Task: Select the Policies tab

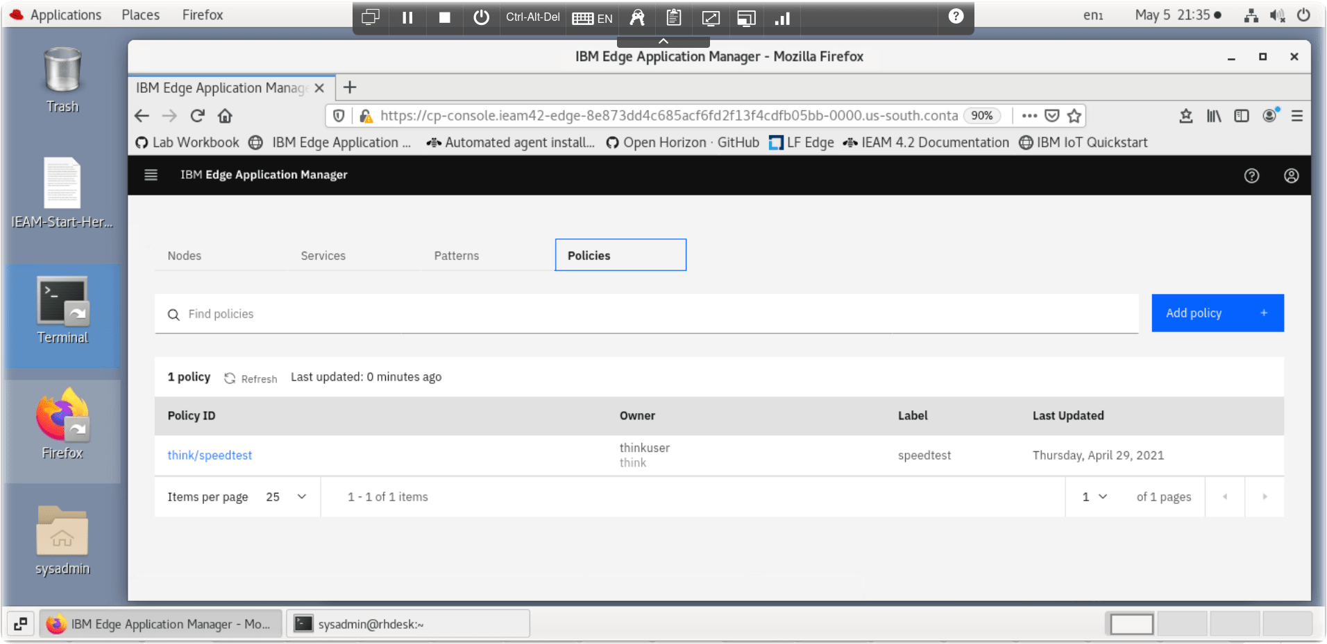Action: point(620,255)
